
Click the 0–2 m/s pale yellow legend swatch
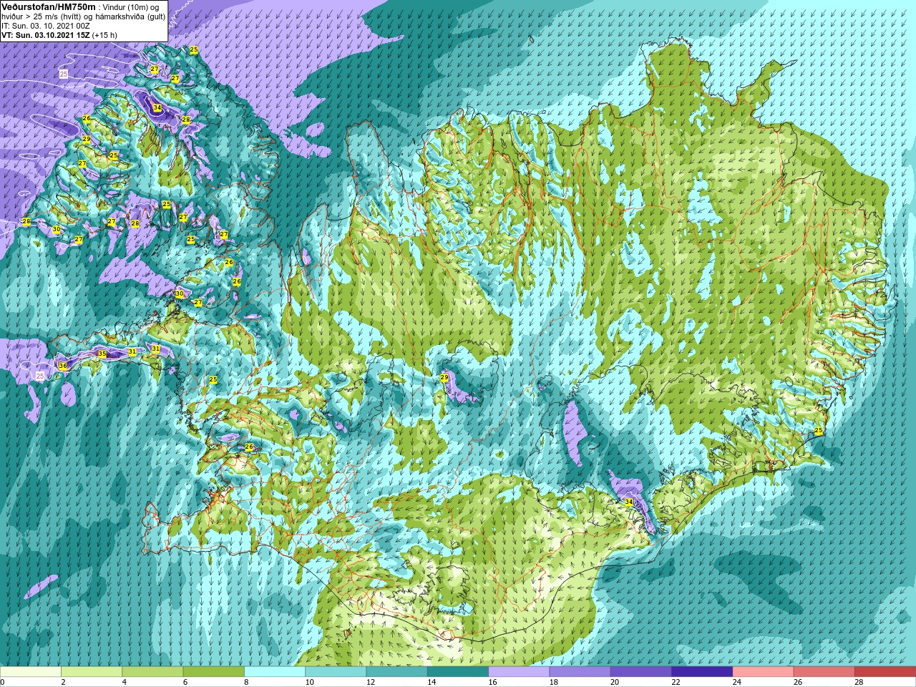(31, 672)
